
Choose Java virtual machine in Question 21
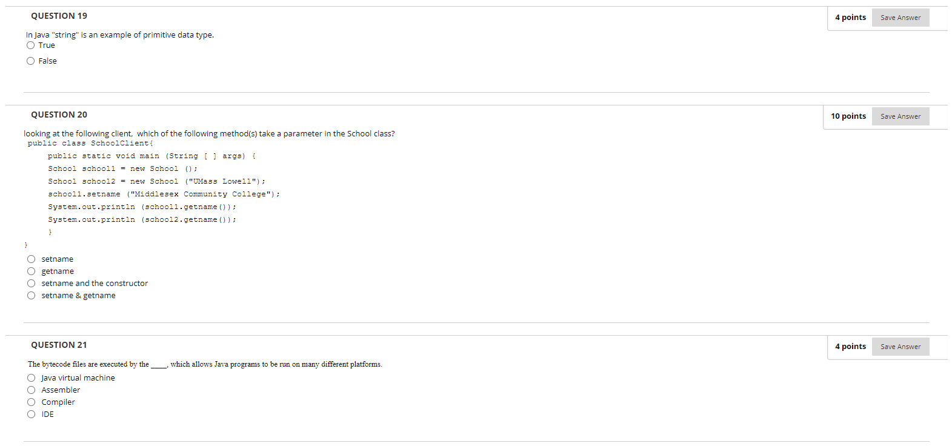[x=31, y=378]
